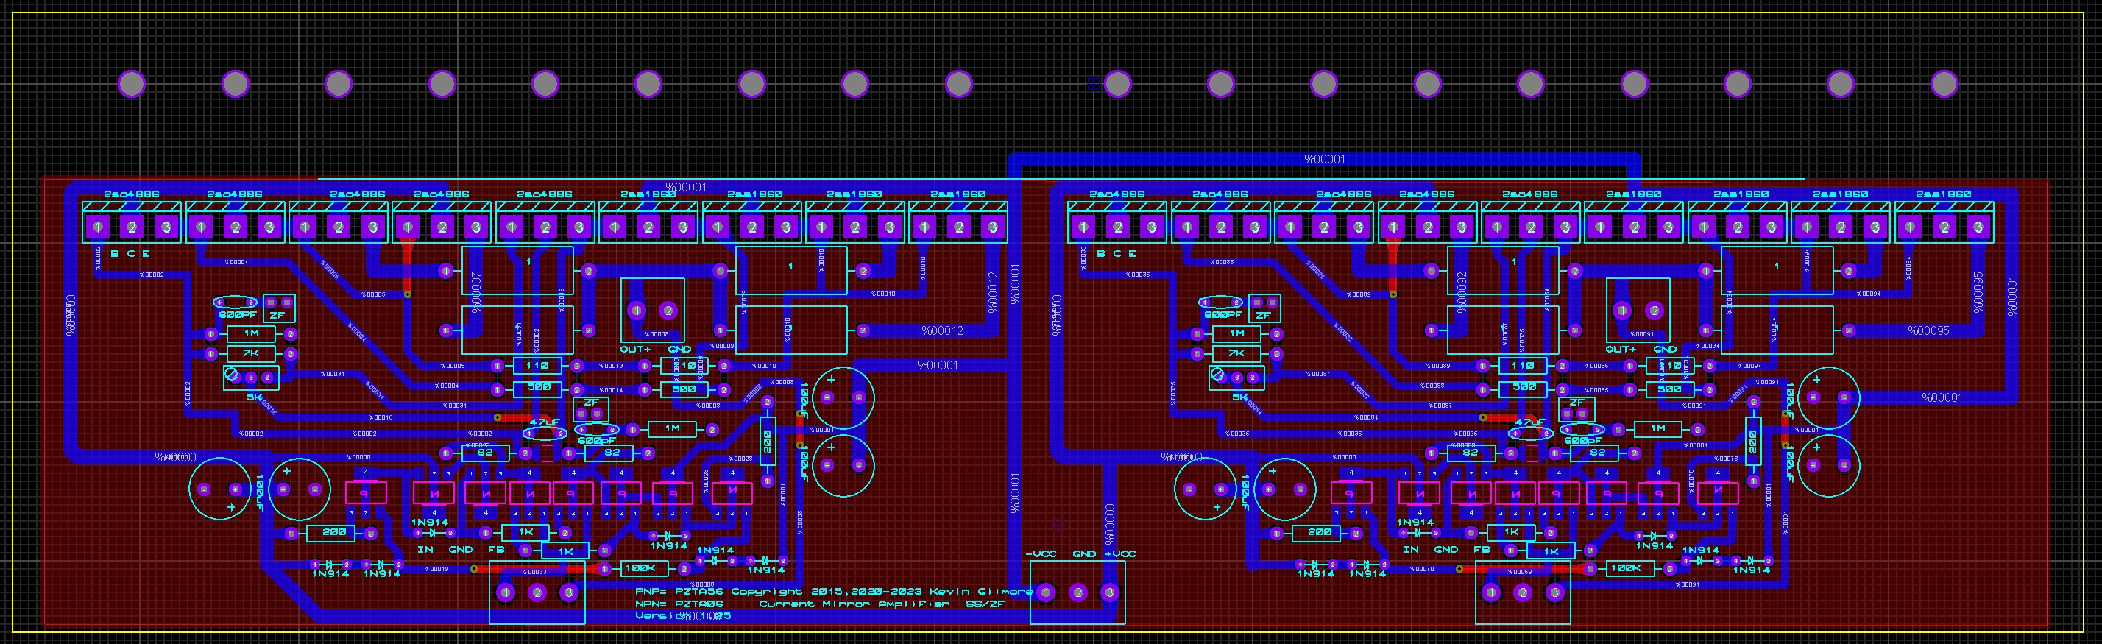The image size is (2102, 644).
Task: Select the 7K resistor in the left channel
Action: click(x=251, y=353)
